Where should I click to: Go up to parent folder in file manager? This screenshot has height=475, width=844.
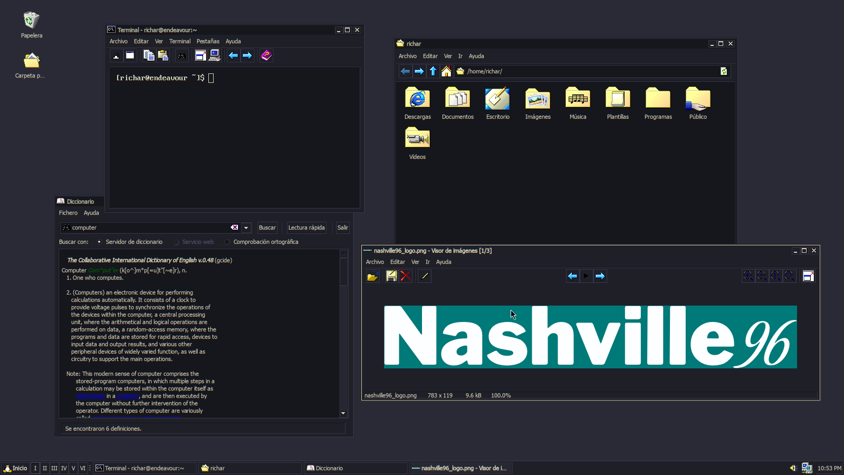click(433, 71)
